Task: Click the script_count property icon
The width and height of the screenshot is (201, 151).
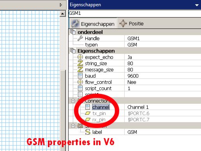Action: coord(80,88)
